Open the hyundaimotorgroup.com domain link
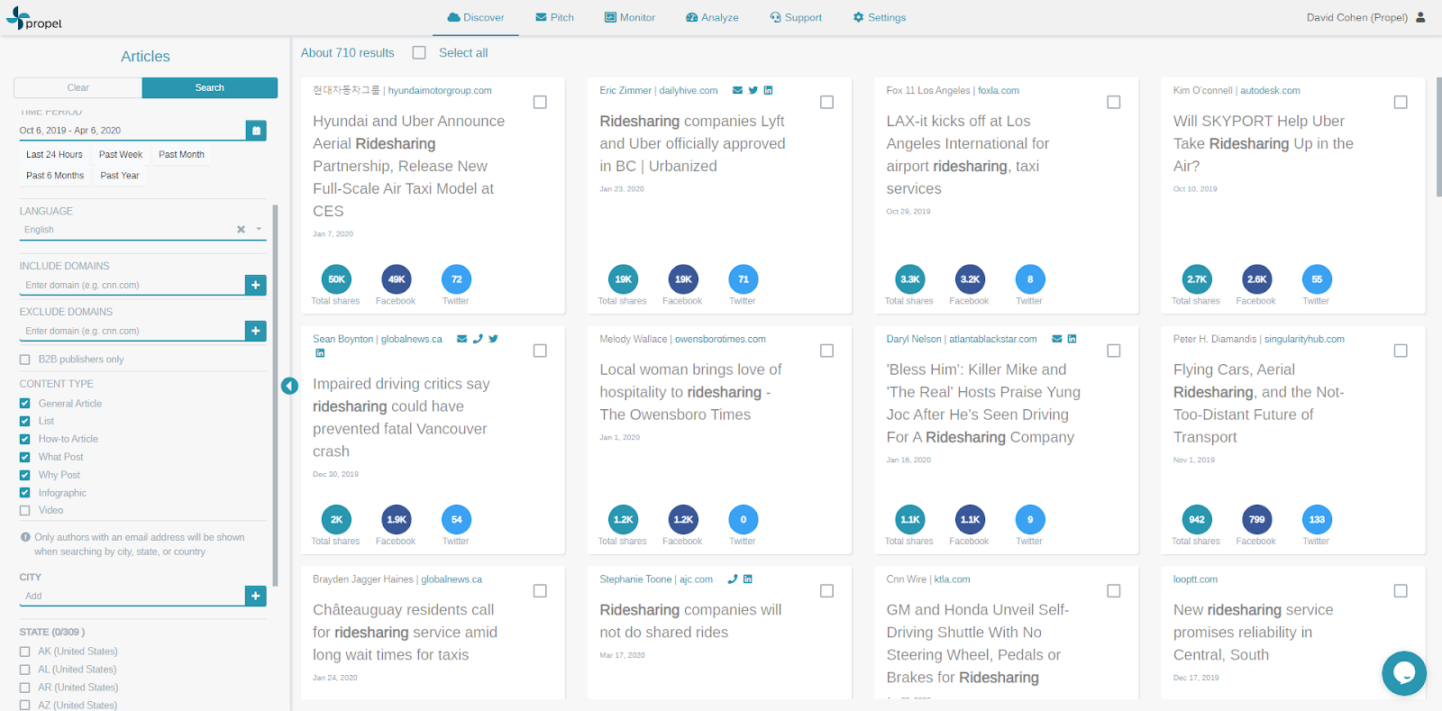The image size is (1442, 711). point(440,91)
